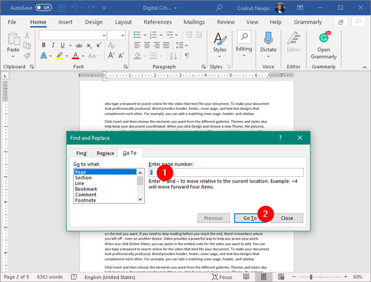Select Section in Go to what list
Screen dimensions: 371x282
(x=83, y=177)
